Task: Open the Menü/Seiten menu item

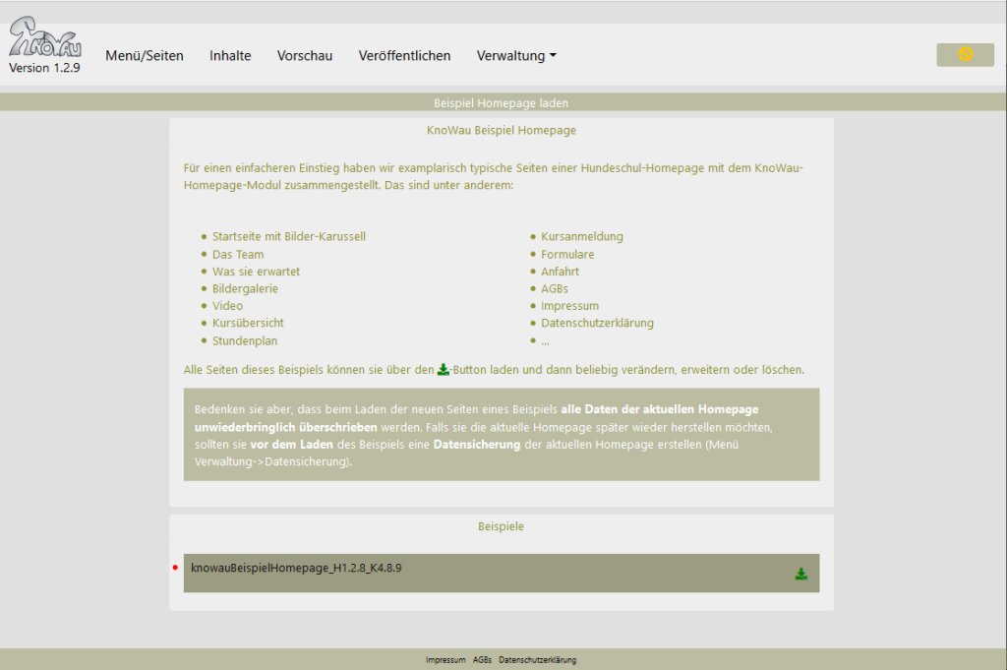Action: (145, 56)
